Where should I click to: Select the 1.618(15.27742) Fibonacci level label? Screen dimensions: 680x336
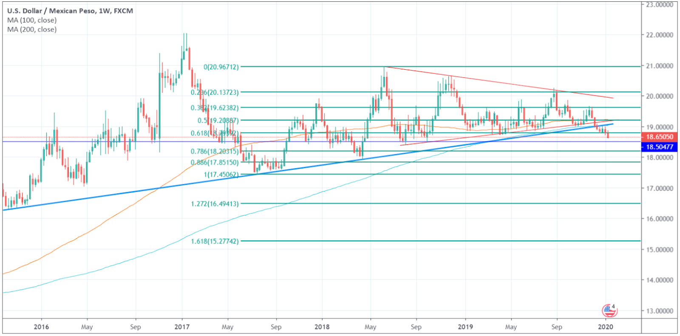tap(215, 241)
